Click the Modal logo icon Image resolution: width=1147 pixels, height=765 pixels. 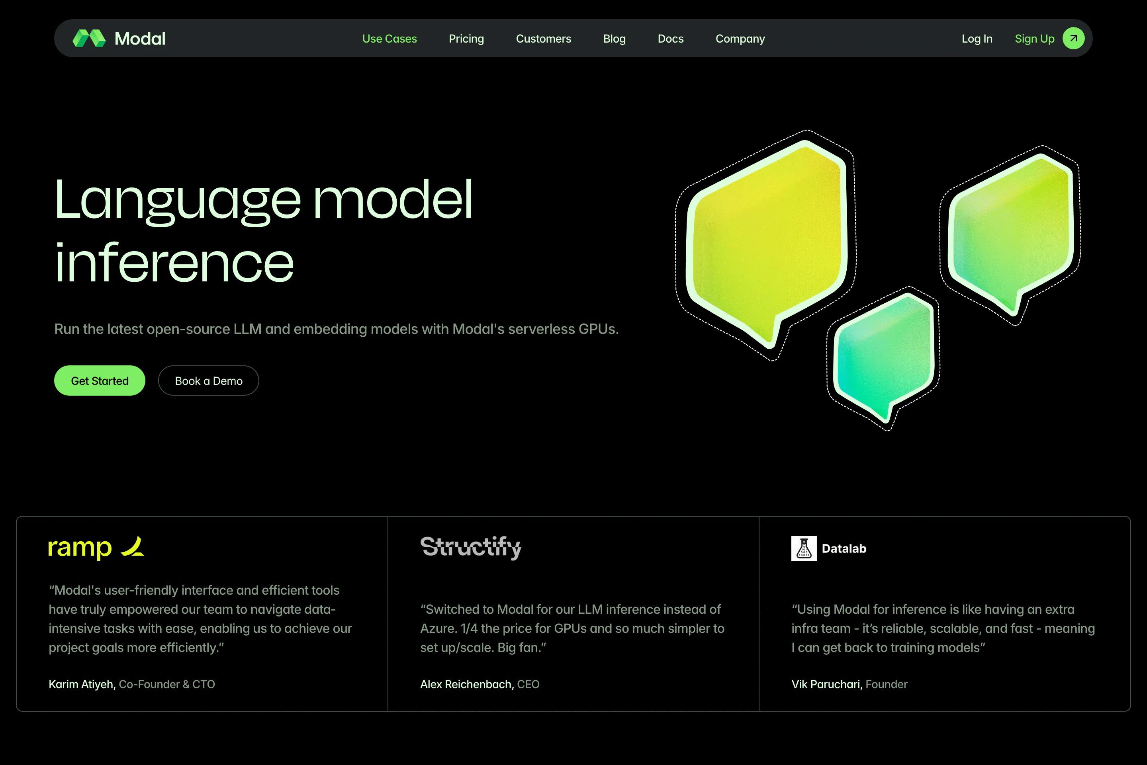89,39
